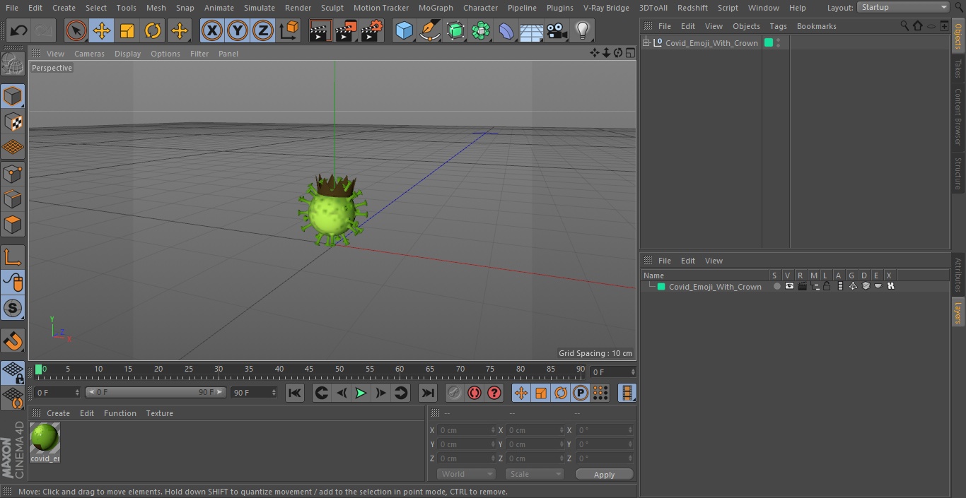The height and width of the screenshot is (498, 966).
Task: Switch to Points mode
Action: tap(13, 173)
